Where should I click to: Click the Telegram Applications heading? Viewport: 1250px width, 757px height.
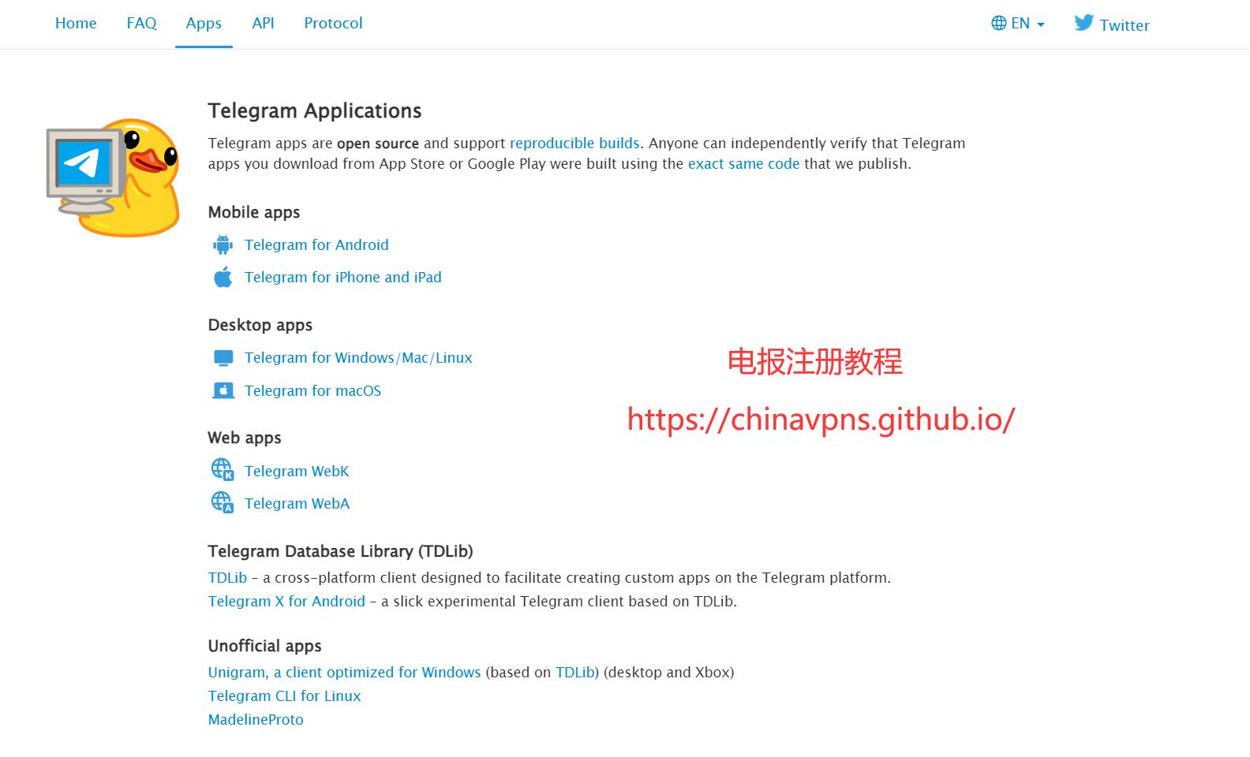point(315,111)
